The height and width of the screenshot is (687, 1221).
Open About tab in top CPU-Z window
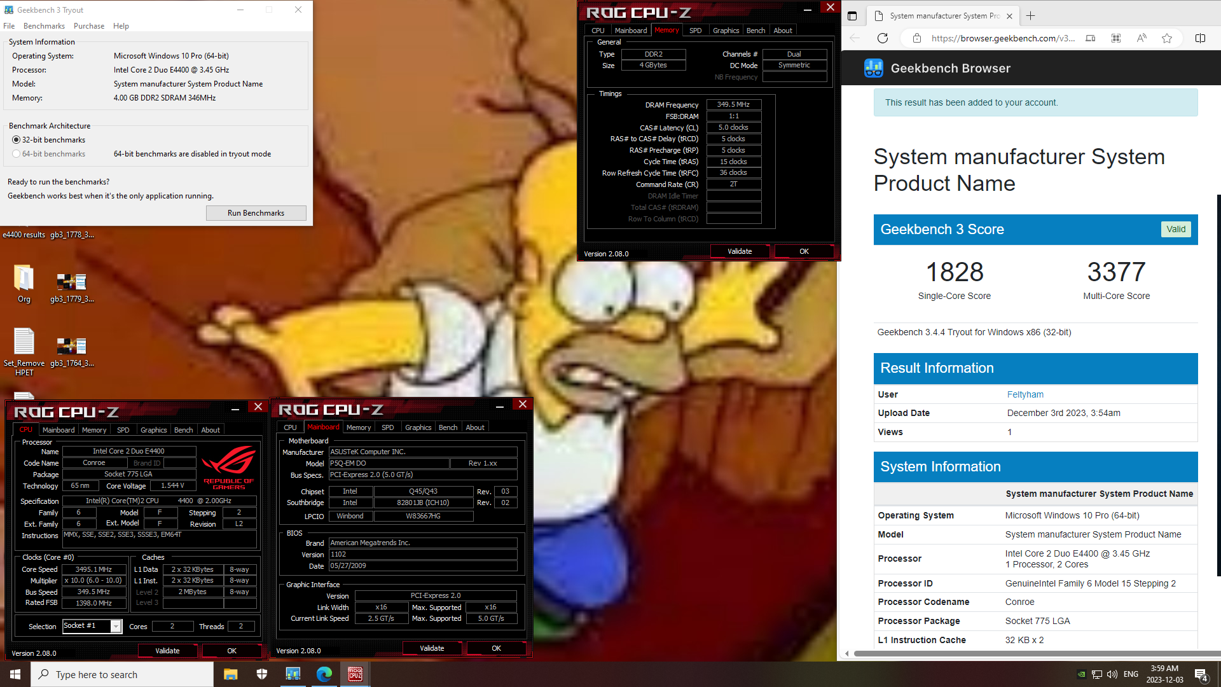point(783,31)
